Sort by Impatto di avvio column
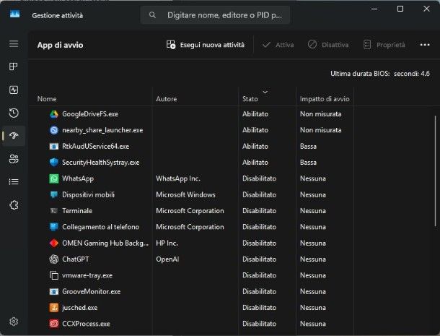The height and width of the screenshot is (336, 440). click(325, 99)
